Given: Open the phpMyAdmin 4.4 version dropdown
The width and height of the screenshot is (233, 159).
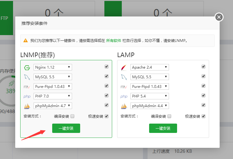Looking at the screenshot, I should (x=150, y=106).
